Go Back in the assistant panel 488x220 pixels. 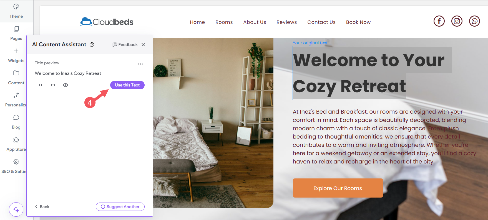coord(42,207)
